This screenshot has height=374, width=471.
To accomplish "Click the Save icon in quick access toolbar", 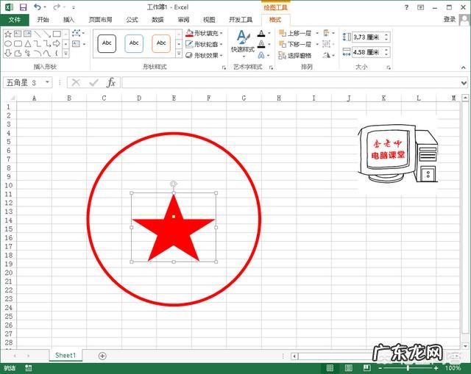I will click(23, 7).
